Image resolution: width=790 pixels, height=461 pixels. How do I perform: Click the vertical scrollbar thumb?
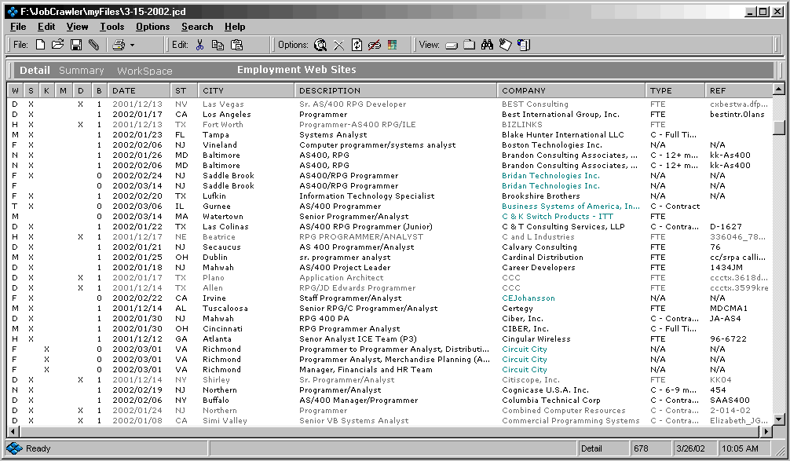click(x=779, y=127)
